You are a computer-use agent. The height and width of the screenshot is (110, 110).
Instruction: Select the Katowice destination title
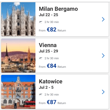point(51,81)
